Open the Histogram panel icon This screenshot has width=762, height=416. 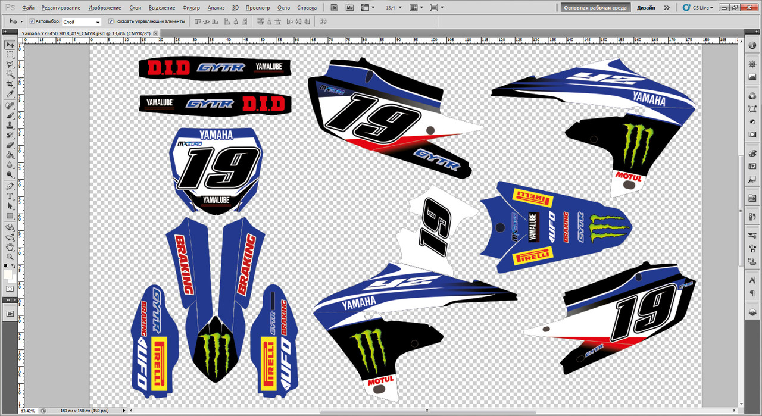point(752,77)
